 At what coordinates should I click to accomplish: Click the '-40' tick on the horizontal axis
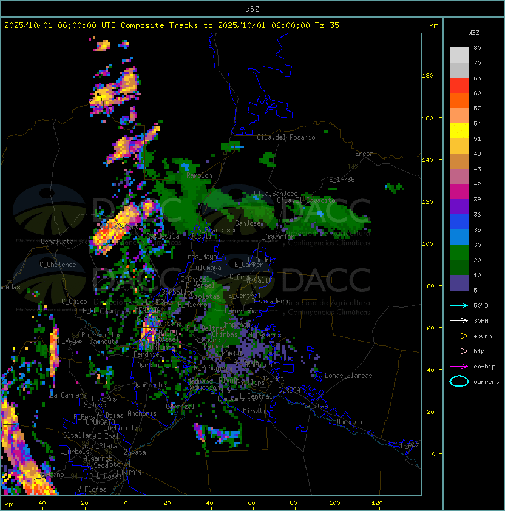pyautogui.click(x=40, y=503)
